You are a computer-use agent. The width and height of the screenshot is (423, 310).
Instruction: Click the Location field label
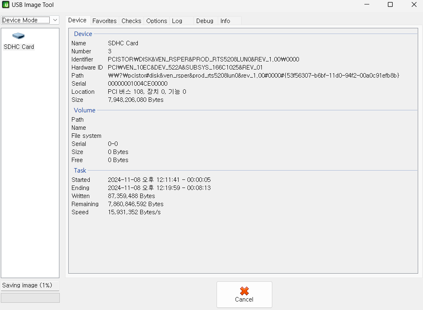(x=83, y=92)
